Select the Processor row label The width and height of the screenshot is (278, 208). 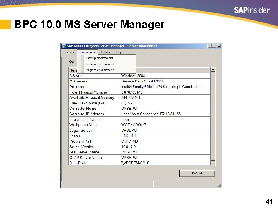click(78, 87)
